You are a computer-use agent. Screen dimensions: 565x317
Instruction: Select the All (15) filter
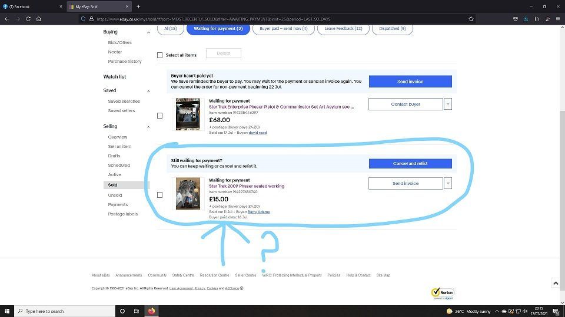tap(171, 28)
